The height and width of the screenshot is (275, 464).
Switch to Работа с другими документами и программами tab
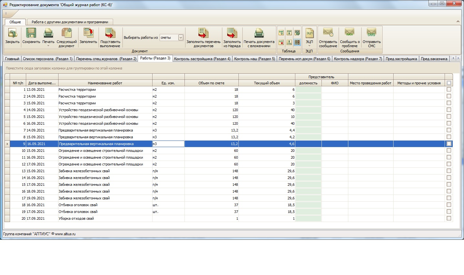tap(70, 22)
